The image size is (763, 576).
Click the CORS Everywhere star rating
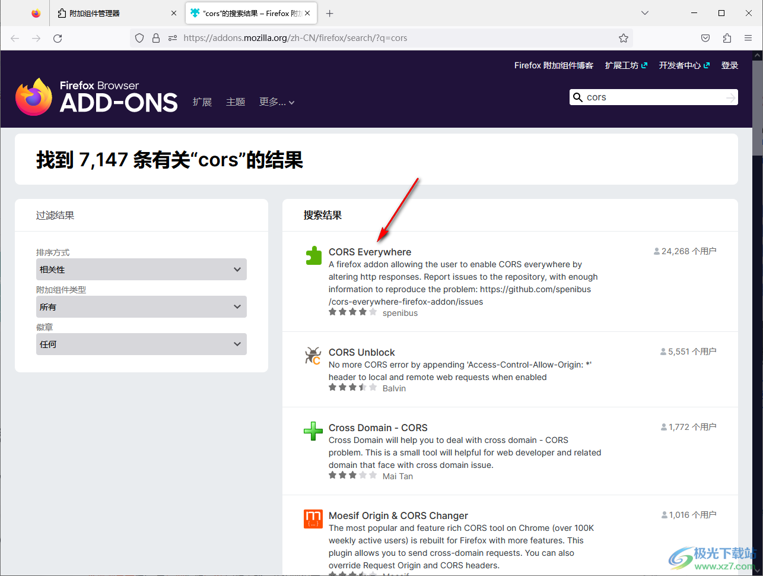[x=352, y=312]
